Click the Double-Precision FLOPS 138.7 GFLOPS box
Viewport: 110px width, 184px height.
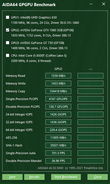(x=58, y=107)
